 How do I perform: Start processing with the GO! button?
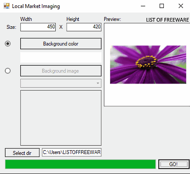point(174,164)
